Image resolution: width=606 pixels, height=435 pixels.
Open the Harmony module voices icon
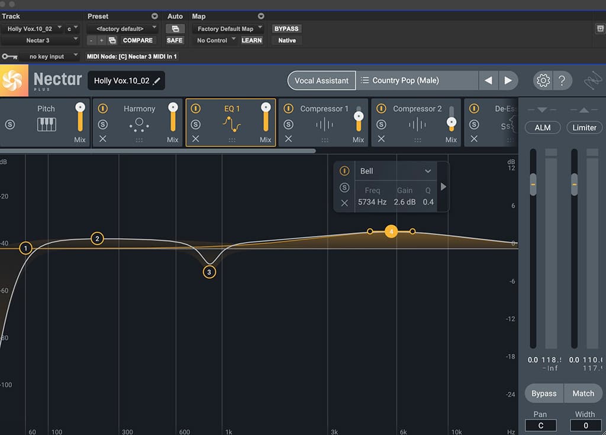point(139,125)
